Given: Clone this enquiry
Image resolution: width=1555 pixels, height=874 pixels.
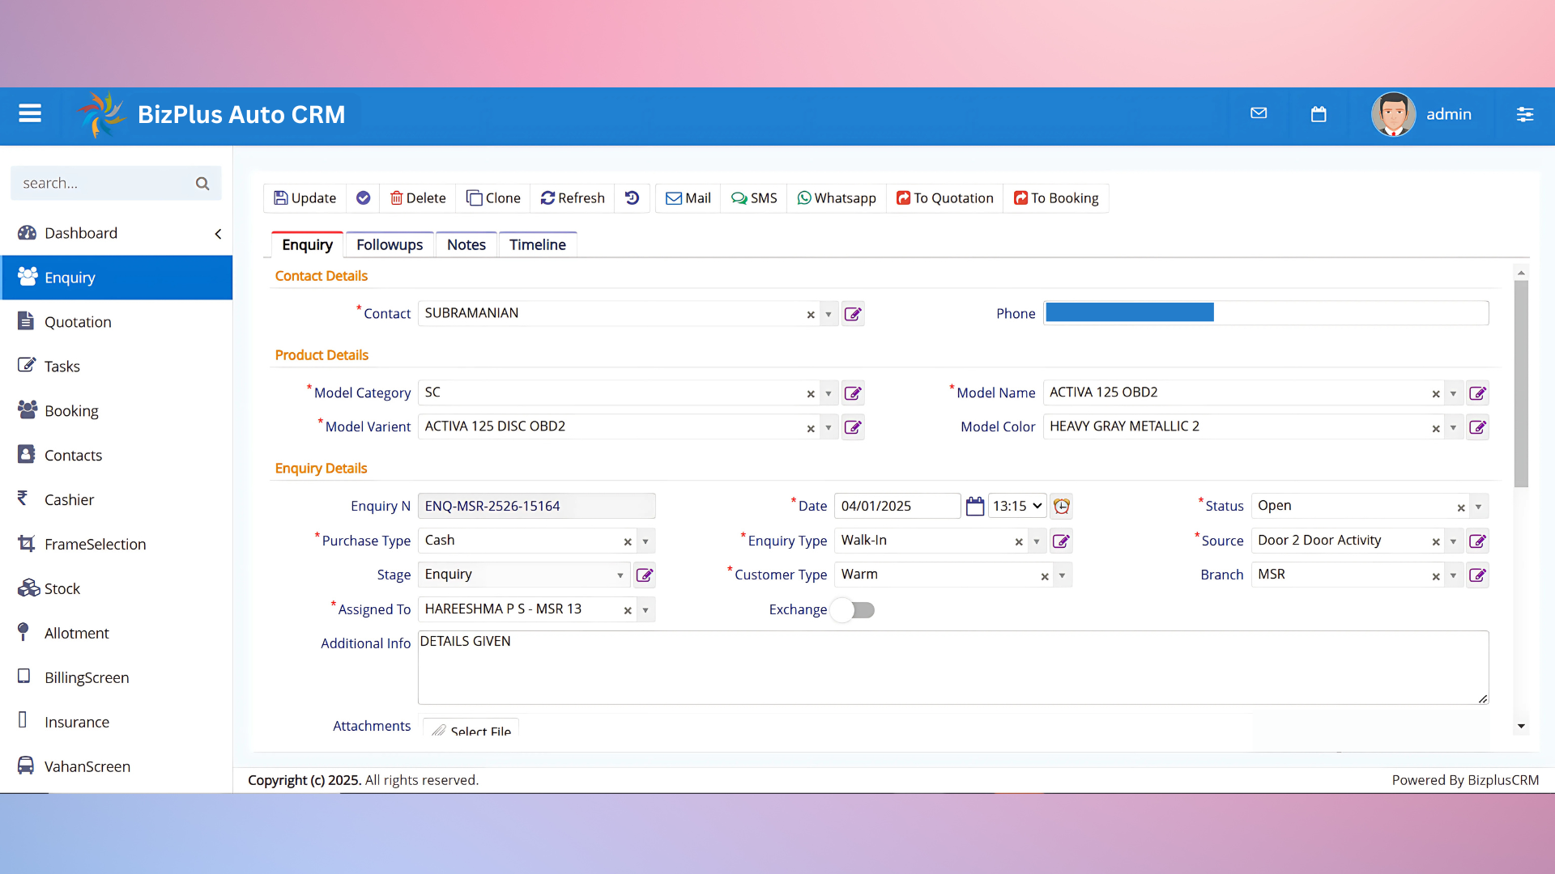Looking at the screenshot, I should click(493, 198).
